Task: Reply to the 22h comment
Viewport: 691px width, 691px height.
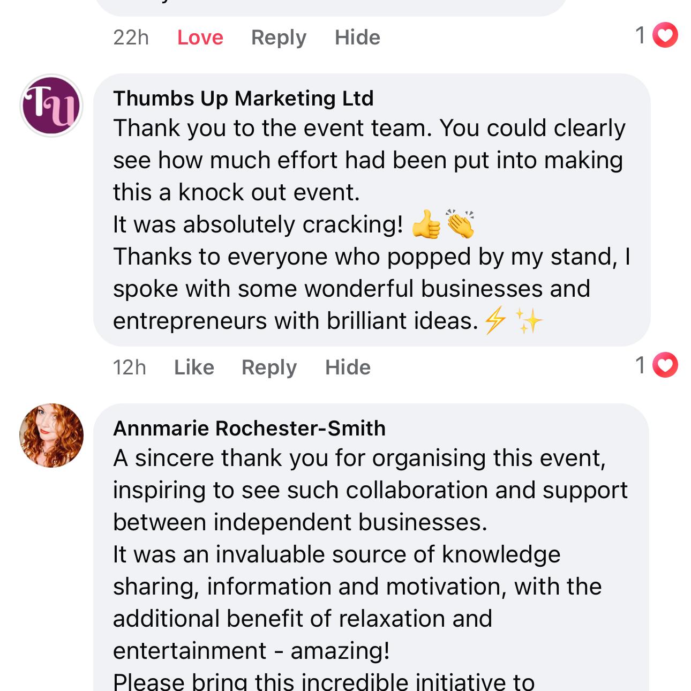Action: (x=279, y=37)
